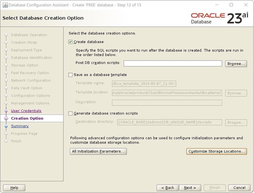Jump to the User Credentials step
Image resolution: width=254 pixels, height=193 pixels.
(27, 111)
